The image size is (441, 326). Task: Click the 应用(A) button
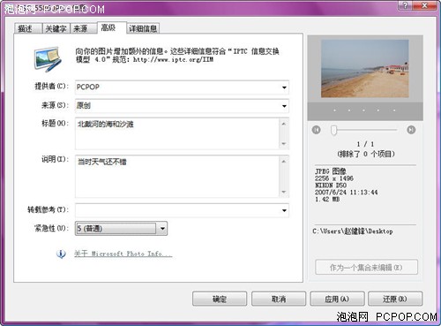337,299
